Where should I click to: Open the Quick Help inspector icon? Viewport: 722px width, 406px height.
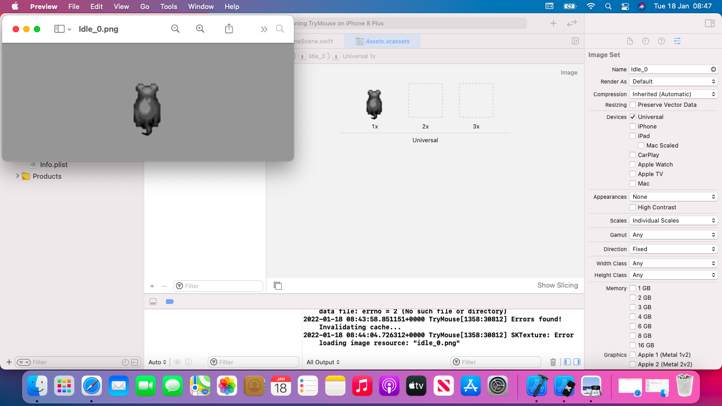661,41
